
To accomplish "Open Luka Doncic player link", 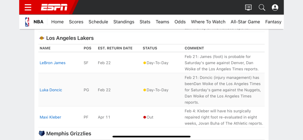I will point(51,90).
